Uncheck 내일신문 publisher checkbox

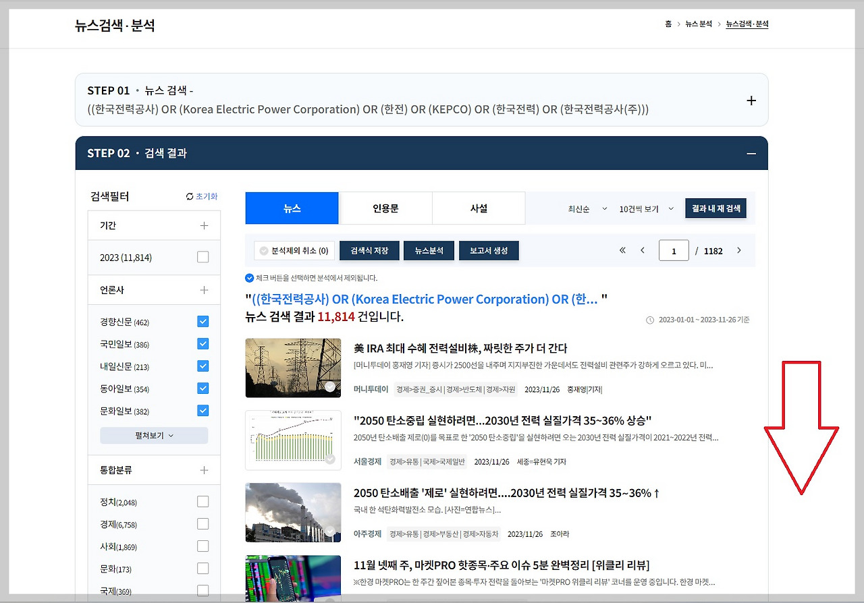point(203,366)
